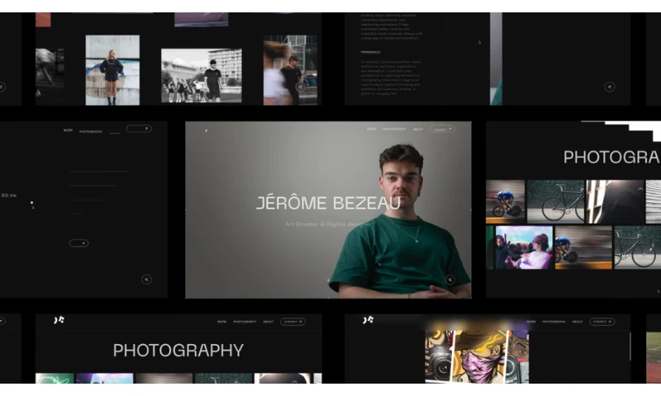Screen dimensions: 661x396
Task: Open photo of woman standing by fountain
Action: [112, 69]
